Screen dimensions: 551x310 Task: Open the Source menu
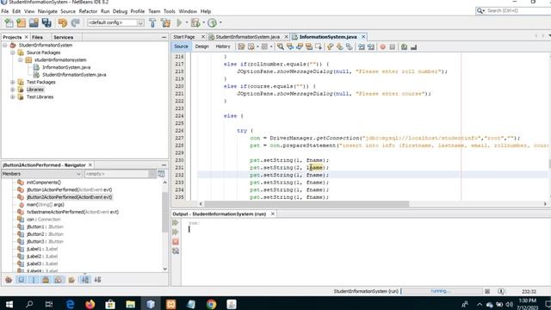point(68,11)
